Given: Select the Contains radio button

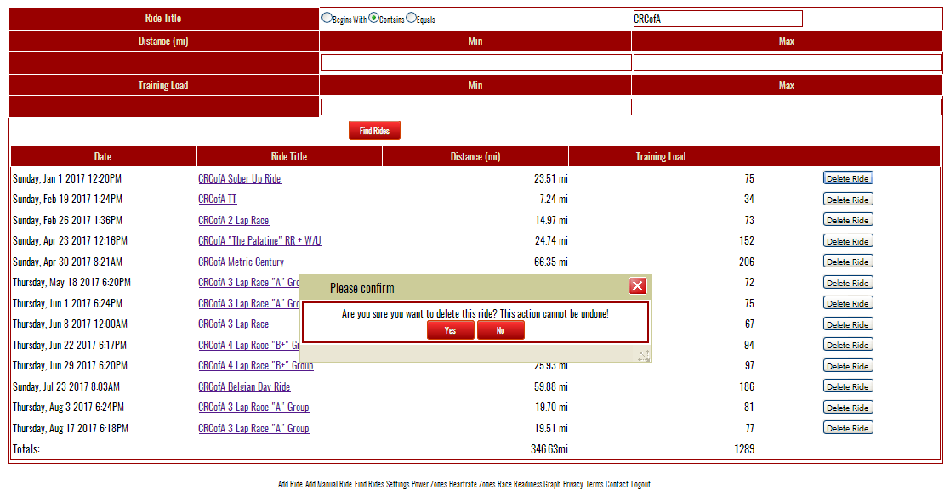Looking at the screenshot, I should point(373,18).
